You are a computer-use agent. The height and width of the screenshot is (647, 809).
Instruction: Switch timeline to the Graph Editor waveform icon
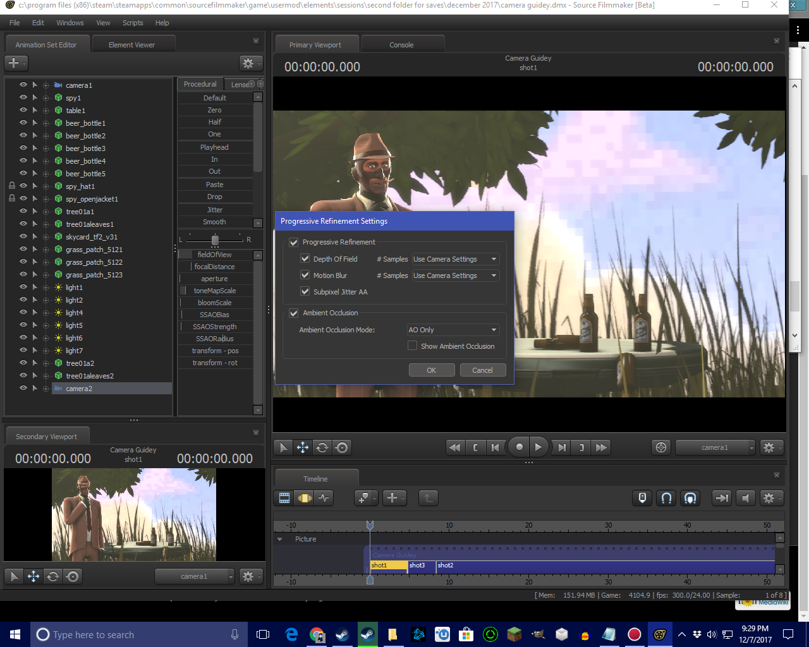tap(324, 498)
